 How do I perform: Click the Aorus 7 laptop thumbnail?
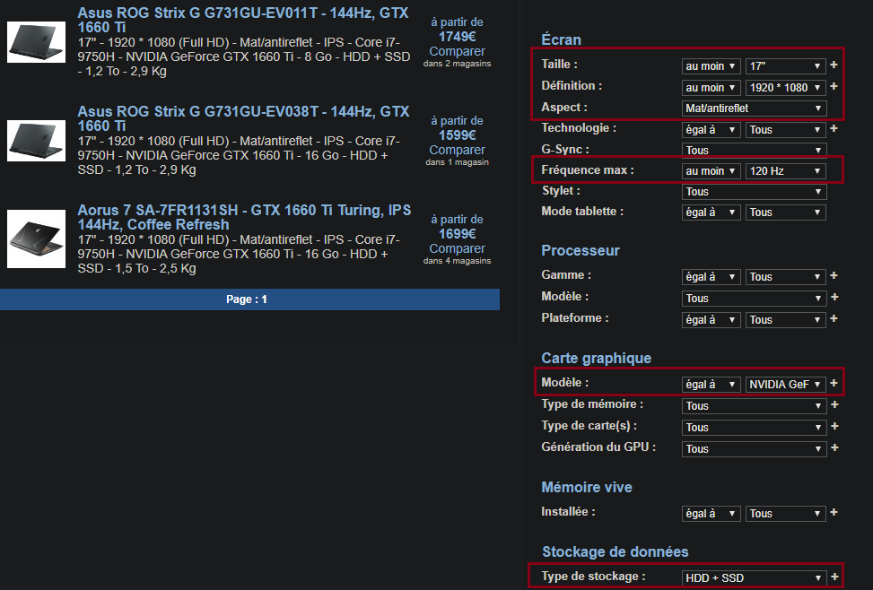36,239
